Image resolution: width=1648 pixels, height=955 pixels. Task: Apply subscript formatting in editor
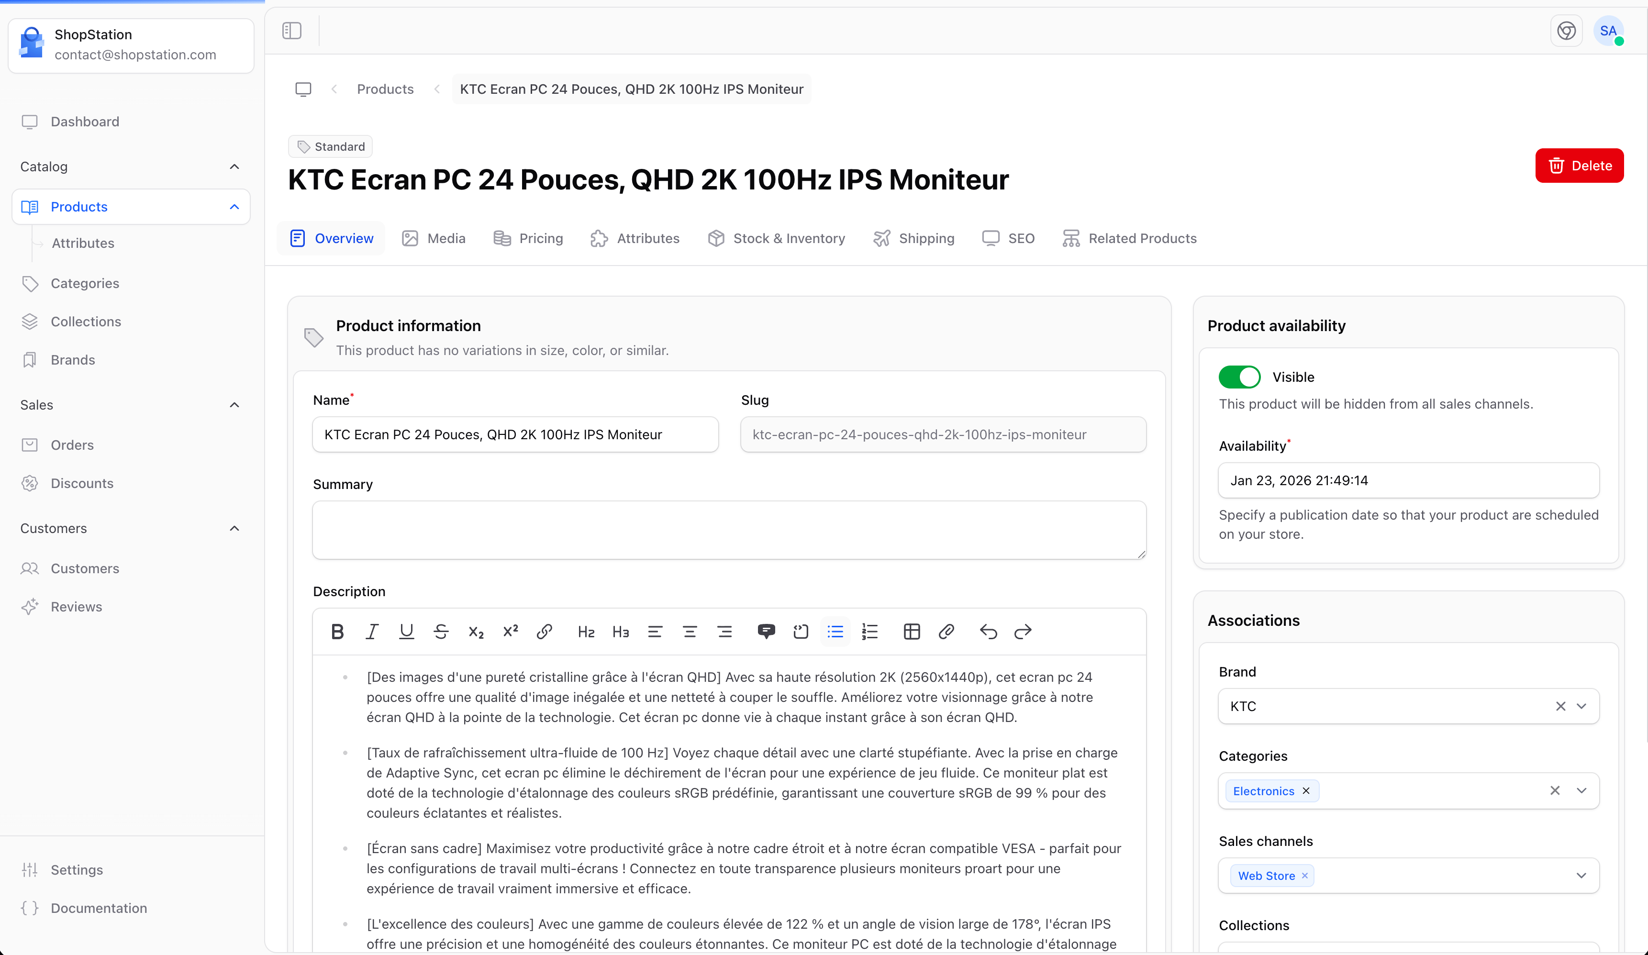pos(476,631)
